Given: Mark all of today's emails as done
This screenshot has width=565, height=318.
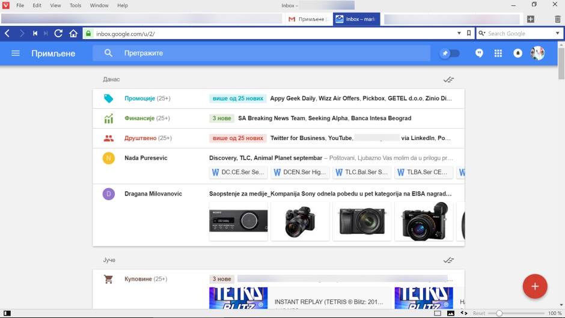Looking at the screenshot, I should pyautogui.click(x=448, y=79).
